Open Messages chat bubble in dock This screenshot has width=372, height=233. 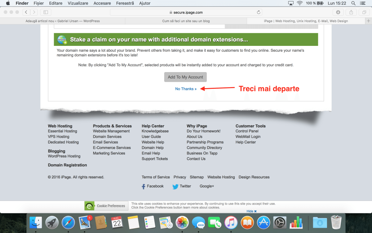coord(198,223)
